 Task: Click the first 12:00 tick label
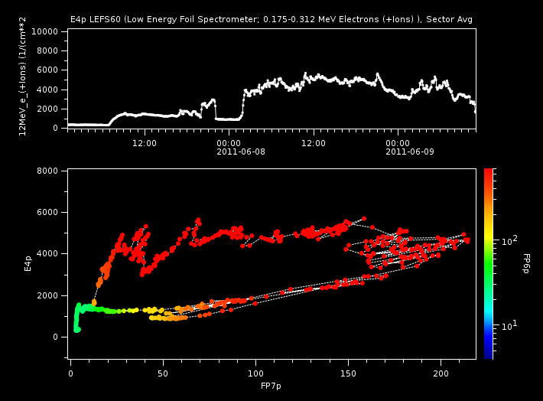pos(145,142)
